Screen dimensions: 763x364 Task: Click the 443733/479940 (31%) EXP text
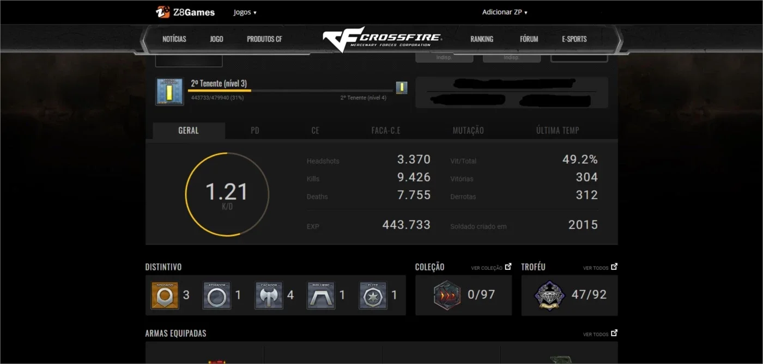pos(217,98)
